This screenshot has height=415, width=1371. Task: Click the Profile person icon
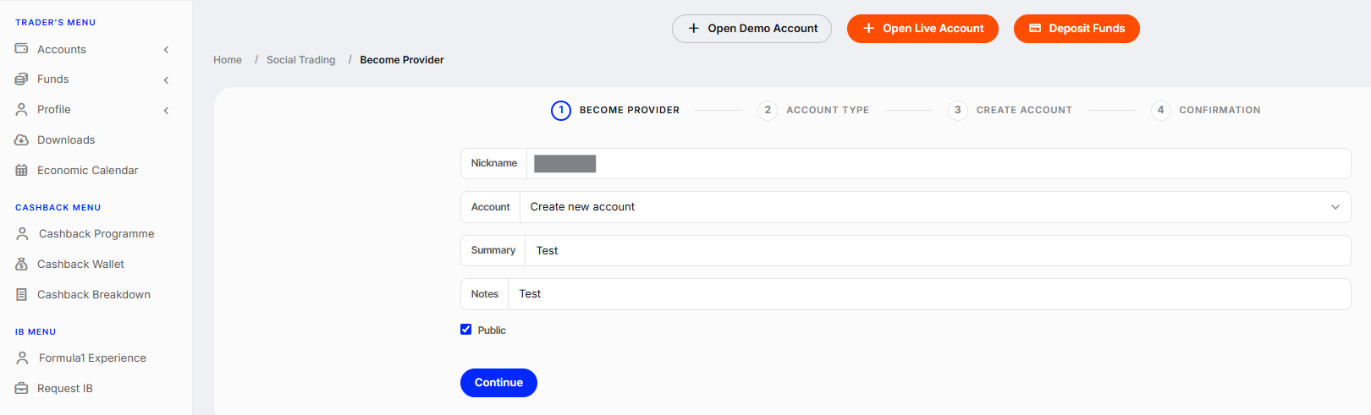[21, 110]
